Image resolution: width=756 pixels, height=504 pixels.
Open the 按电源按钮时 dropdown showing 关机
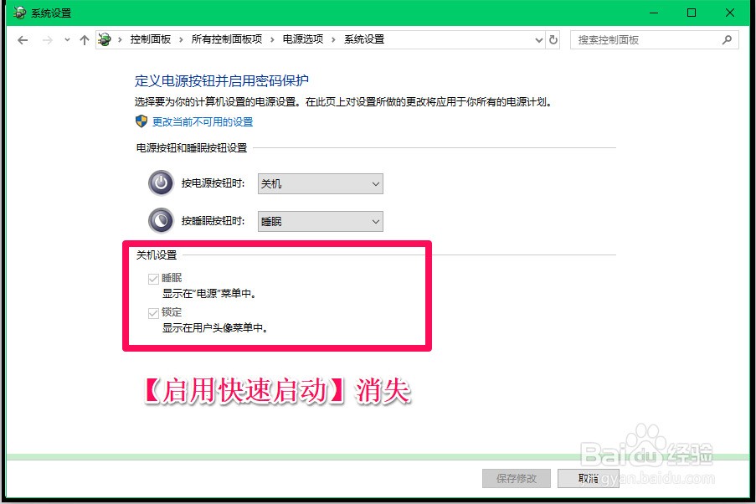(x=321, y=183)
